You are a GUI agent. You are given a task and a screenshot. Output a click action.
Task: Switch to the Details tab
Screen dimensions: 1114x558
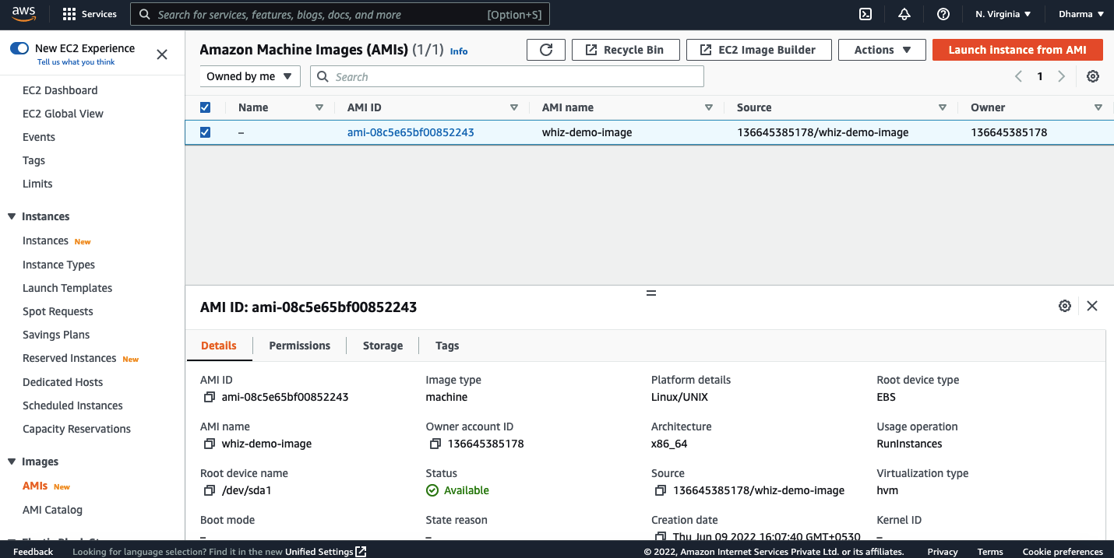click(219, 346)
